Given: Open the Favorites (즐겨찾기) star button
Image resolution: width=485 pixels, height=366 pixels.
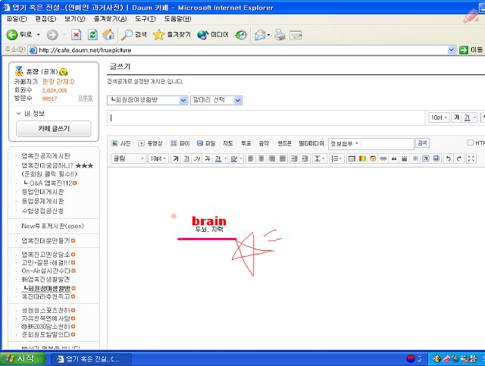Looking at the screenshot, I should click(172, 35).
